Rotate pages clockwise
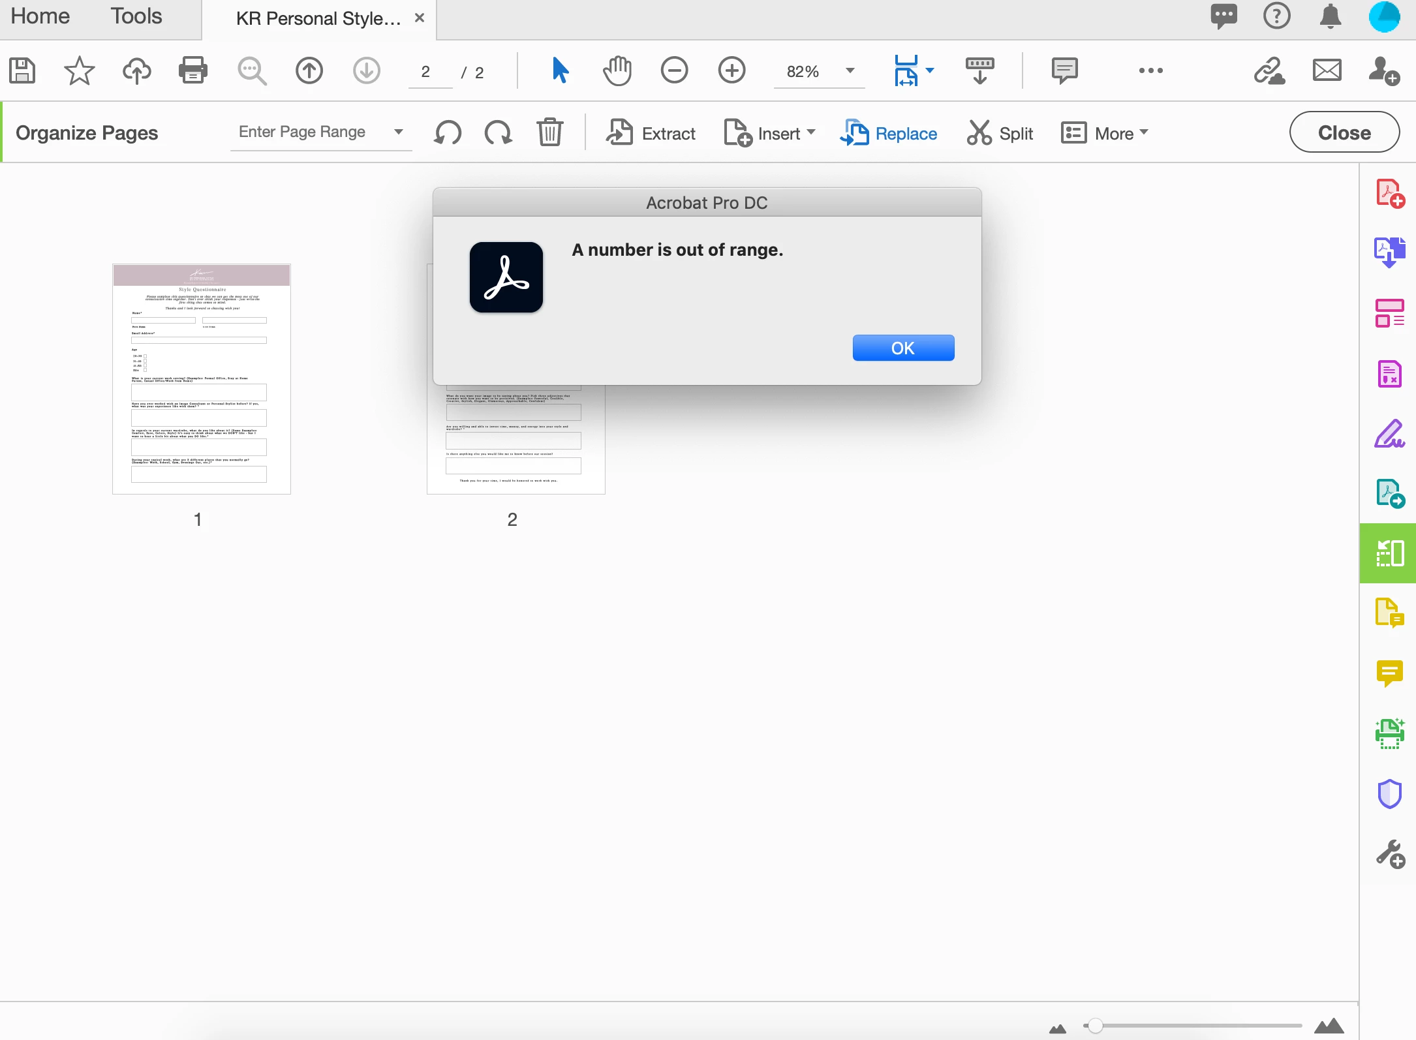The image size is (1416, 1040). click(499, 133)
